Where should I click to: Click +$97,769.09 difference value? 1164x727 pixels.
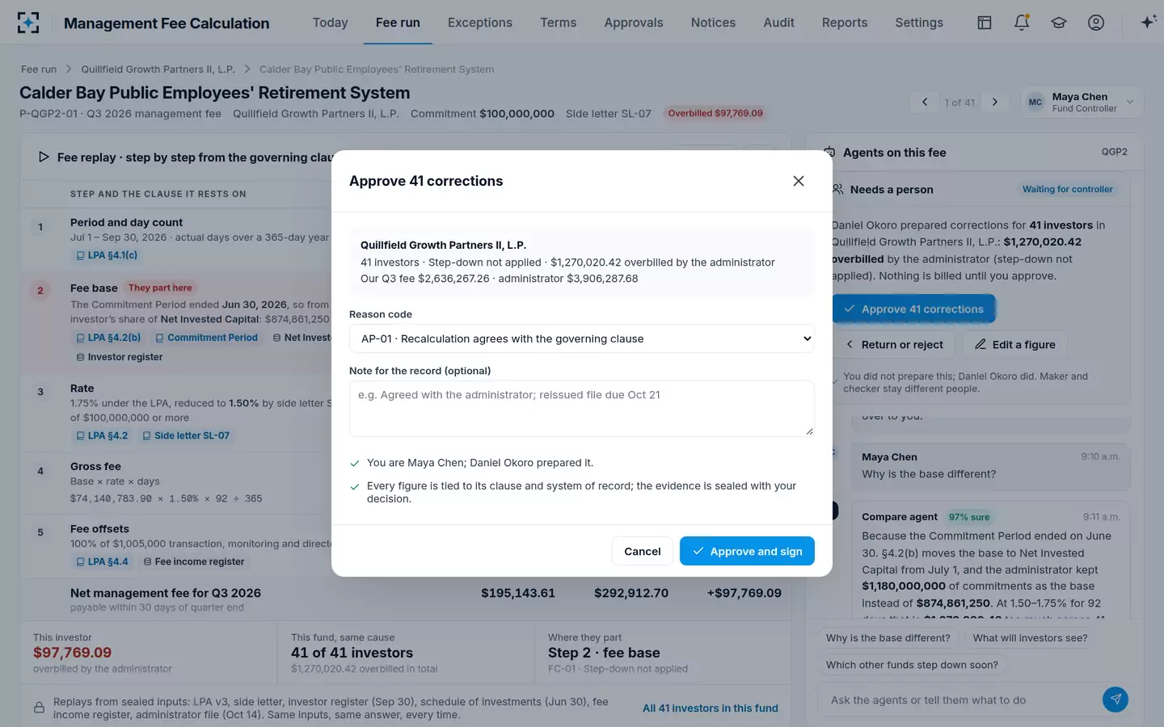click(x=744, y=593)
